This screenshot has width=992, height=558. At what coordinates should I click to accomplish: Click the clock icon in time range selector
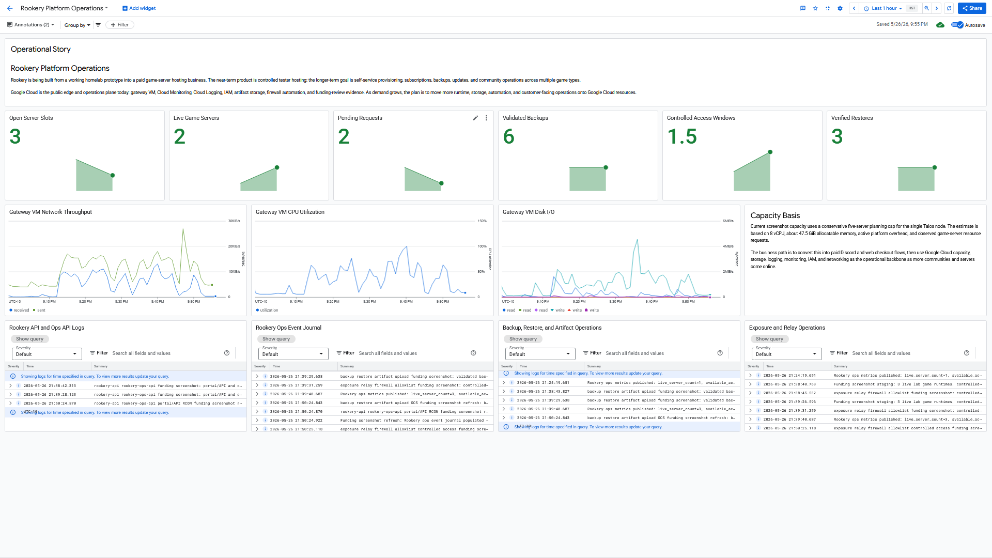point(866,8)
